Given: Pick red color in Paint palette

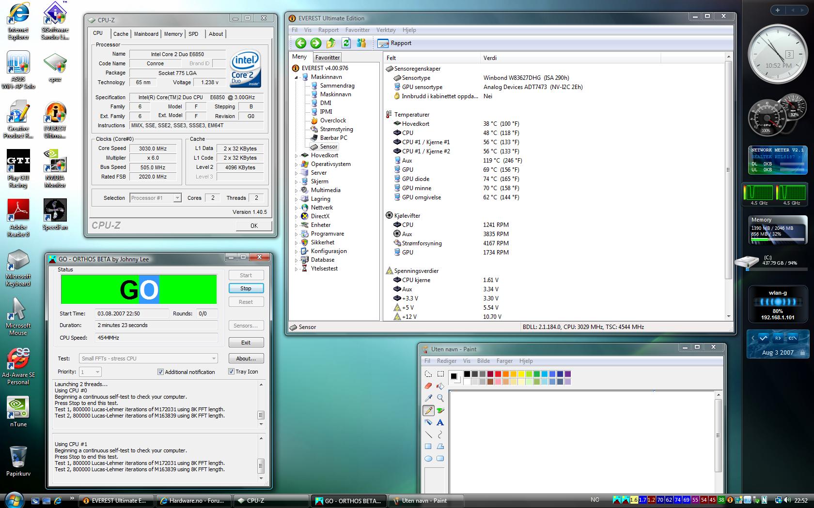Looking at the screenshot, I should [498, 374].
